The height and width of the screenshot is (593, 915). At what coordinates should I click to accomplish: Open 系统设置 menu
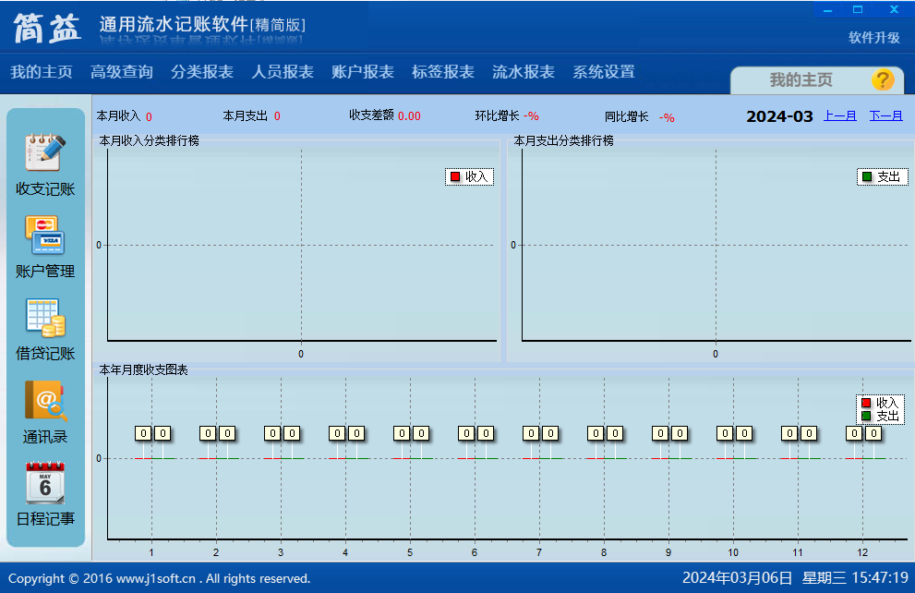click(x=604, y=72)
